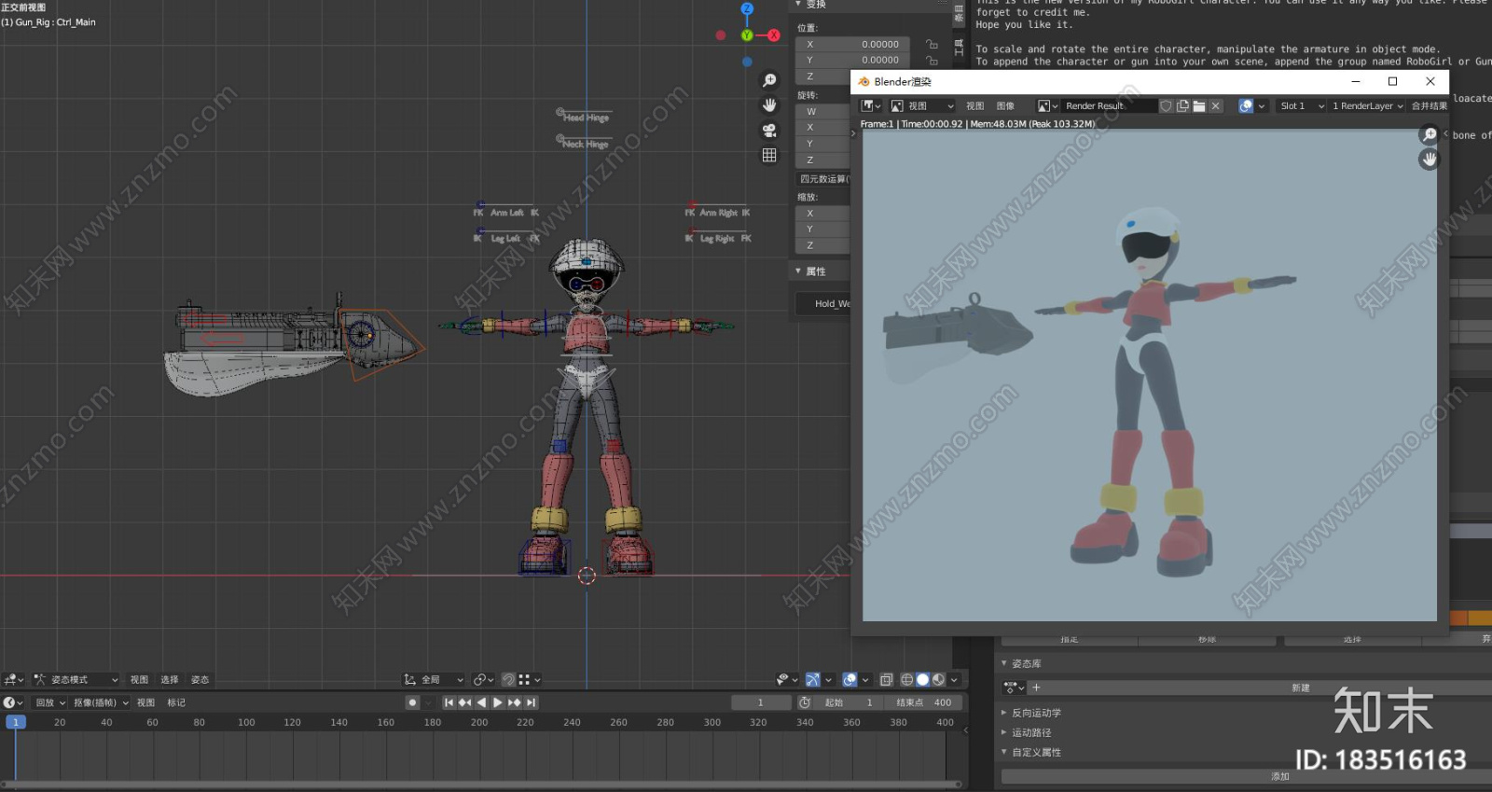Open the timeline 标记 menu

click(176, 702)
